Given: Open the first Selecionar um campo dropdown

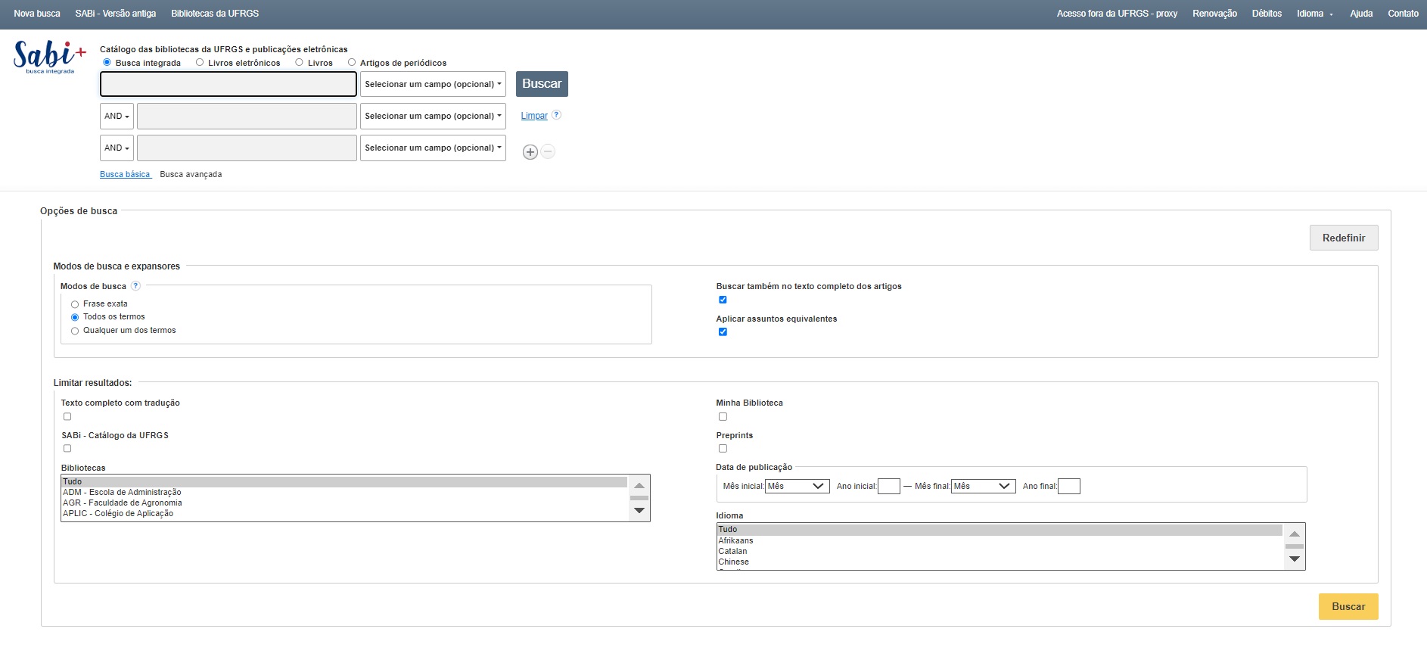Looking at the screenshot, I should coord(433,85).
